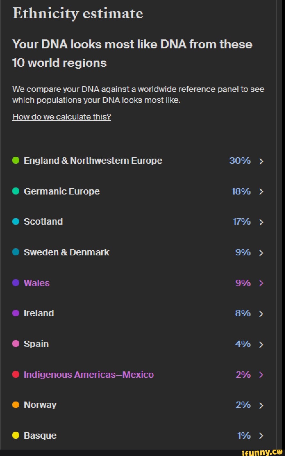Click the green England & Northwestern Europe dot
The width and height of the screenshot is (285, 456).
(x=15, y=160)
